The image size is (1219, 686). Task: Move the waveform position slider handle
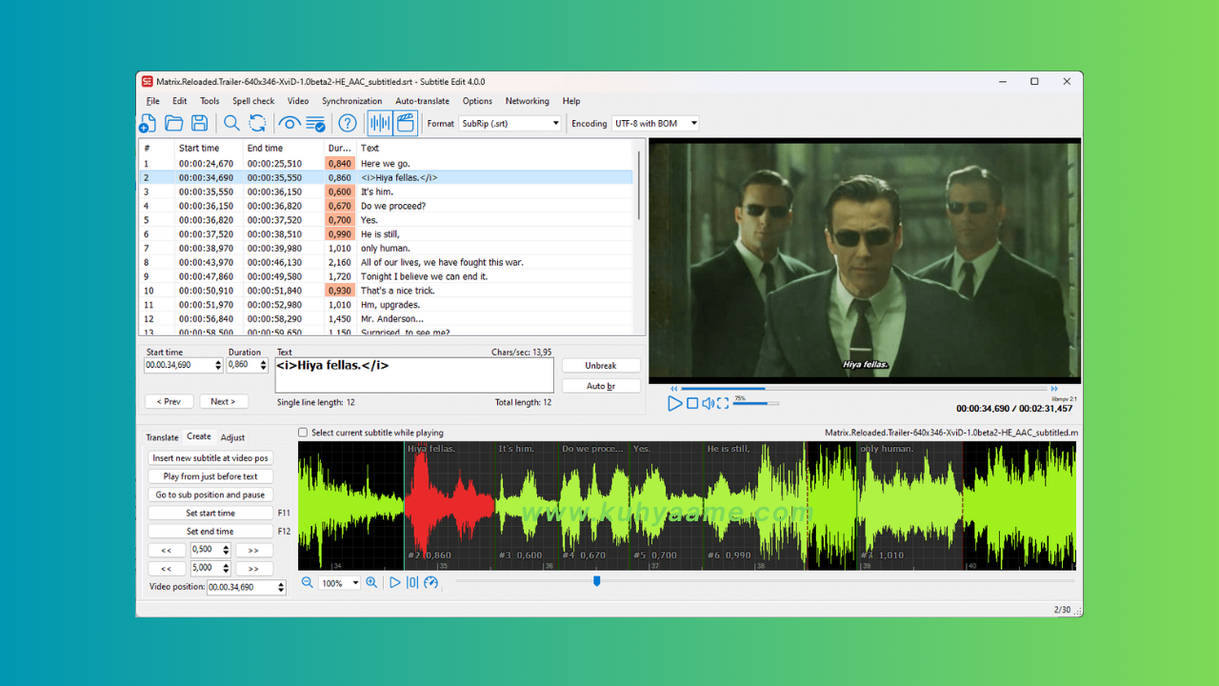click(597, 581)
